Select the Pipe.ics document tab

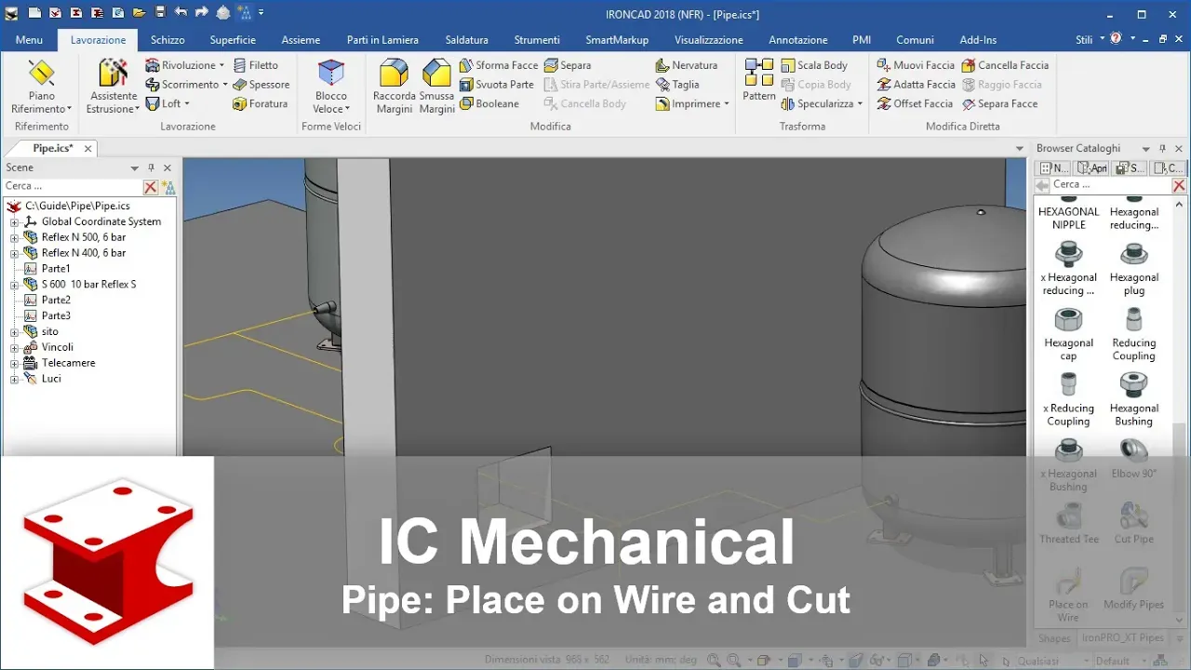click(53, 149)
